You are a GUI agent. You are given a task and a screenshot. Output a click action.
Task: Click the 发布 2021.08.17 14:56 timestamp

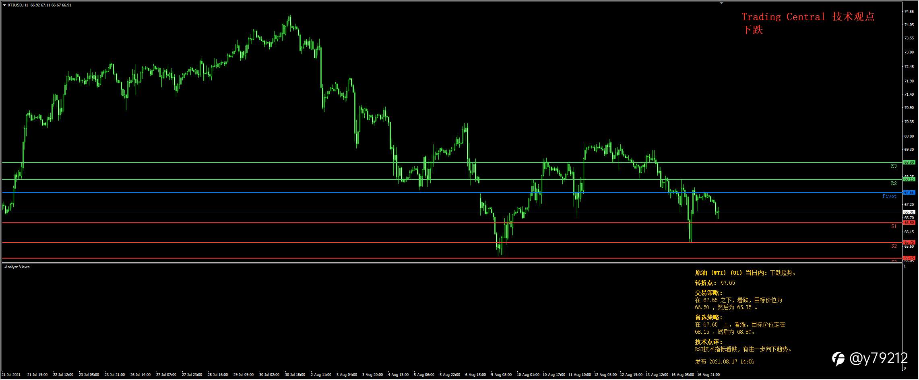click(x=724, y=362)
